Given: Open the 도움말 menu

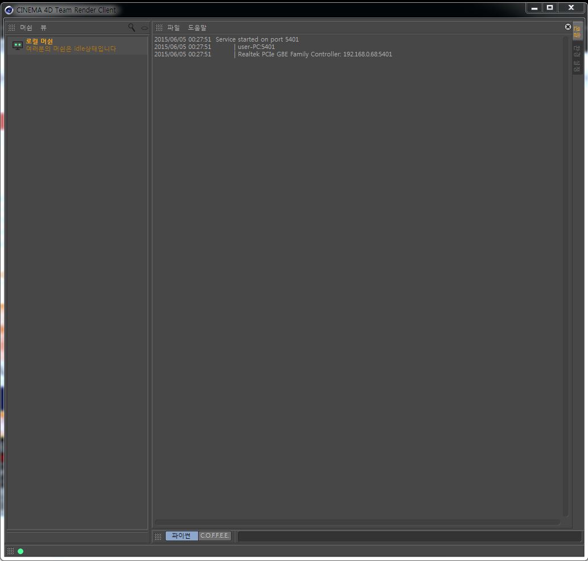Looking at the screenshot, I should point(198,28).
